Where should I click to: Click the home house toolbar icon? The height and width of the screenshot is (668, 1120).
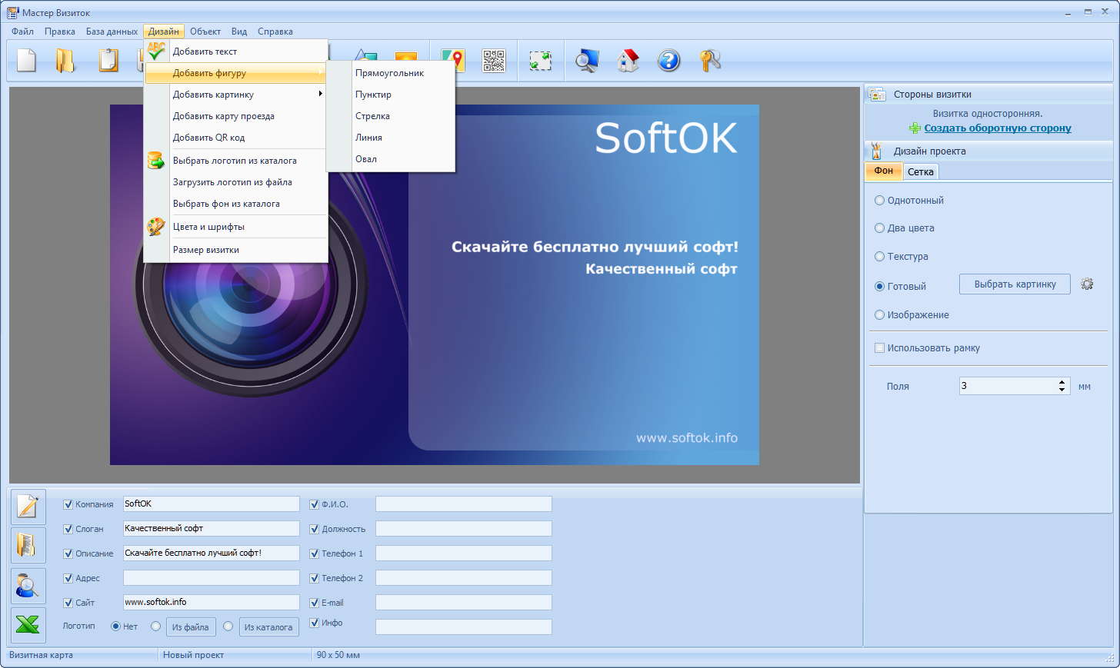(x=628, y=61)
